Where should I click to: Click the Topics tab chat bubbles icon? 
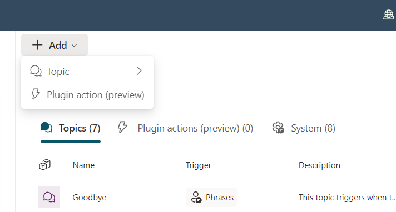47,128
